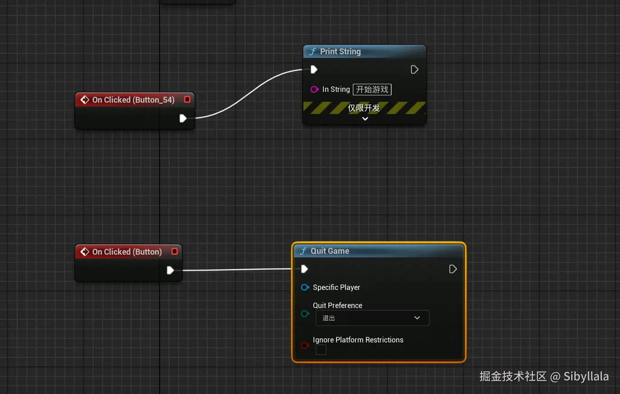Viewport: 620px width, 394px height.
Task: Click the 仅限开发 development-only banner text
Action: 364,108
